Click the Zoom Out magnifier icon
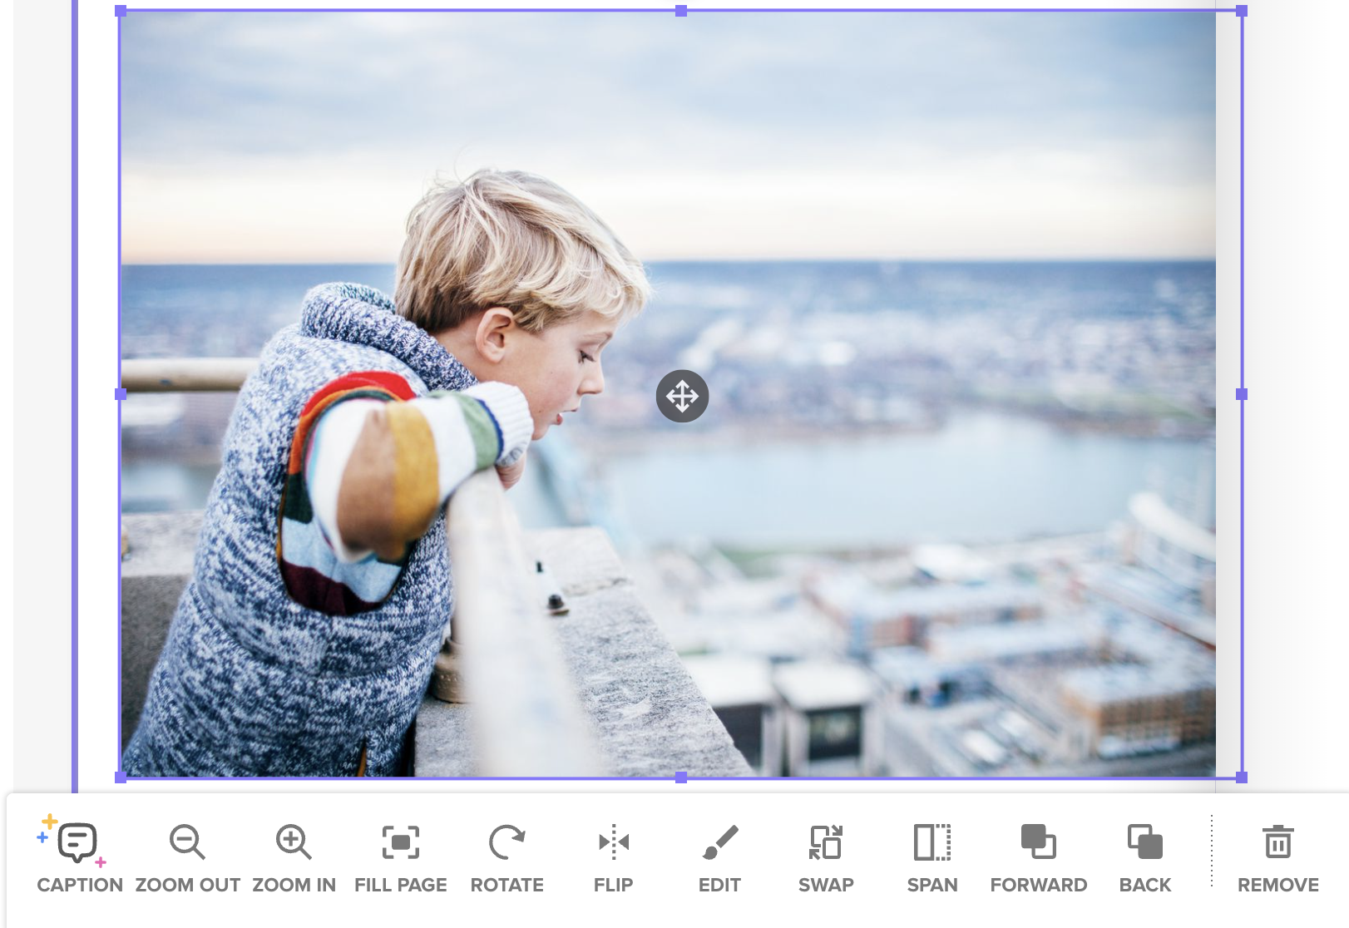This screenshot has height=928, width=1349. click(x=187, y=842)
